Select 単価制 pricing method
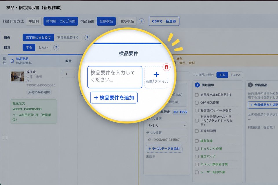Screen dimensions: 278x185 coord(34,21)
